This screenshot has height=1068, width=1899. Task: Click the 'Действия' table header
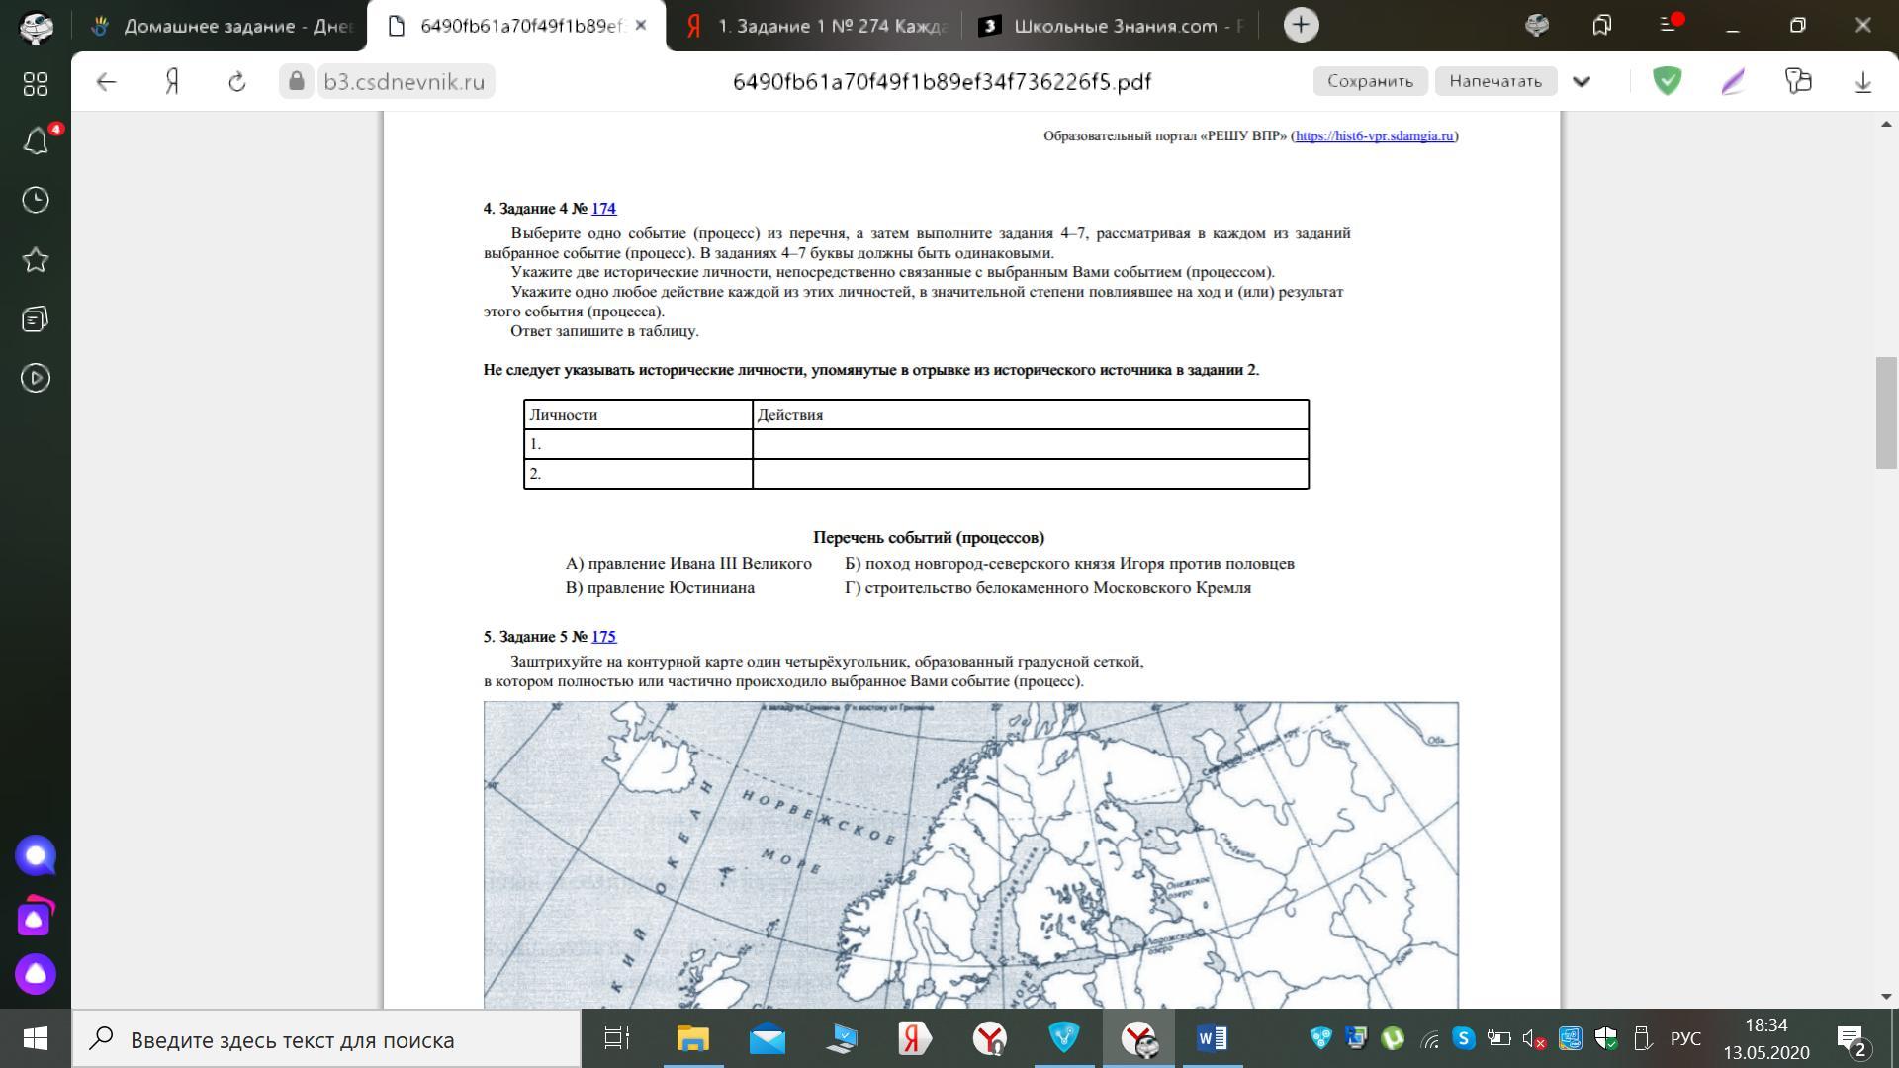pyautogui.click(x=1031, y=415)
